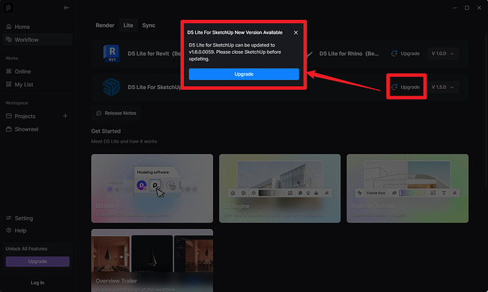Click the Revit RVT icon

[x=112, y=54]
